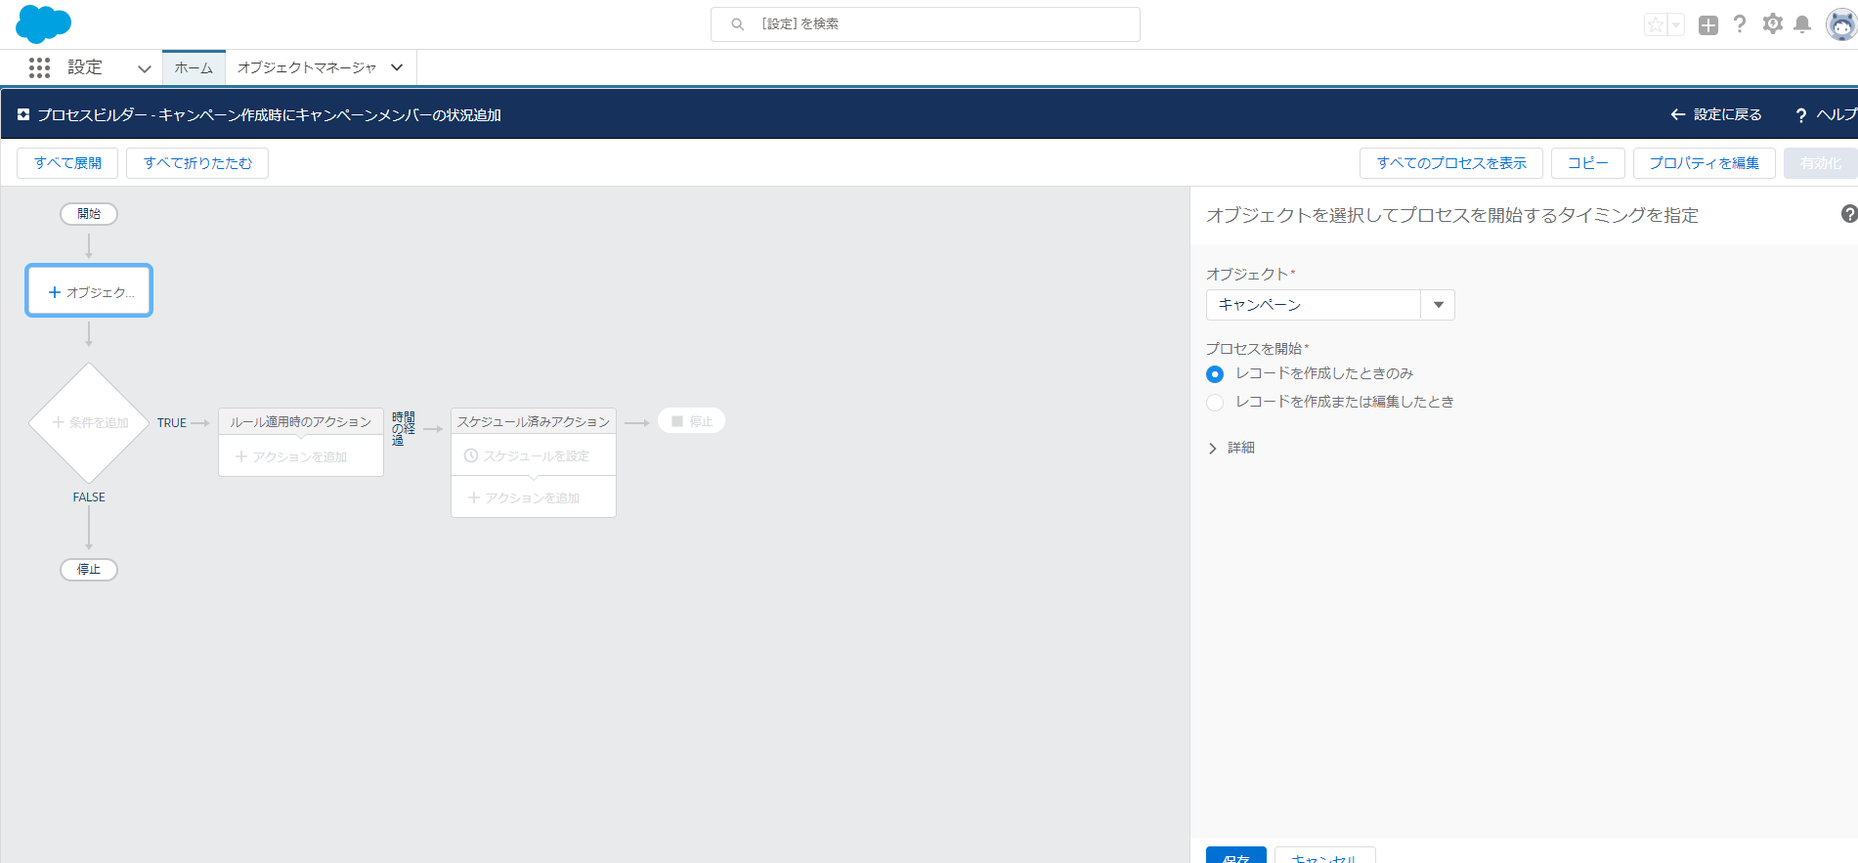Expand the 詳細 section

[1231, 448]
